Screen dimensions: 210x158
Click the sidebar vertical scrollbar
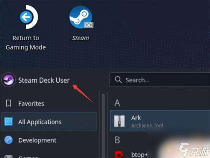103,126
